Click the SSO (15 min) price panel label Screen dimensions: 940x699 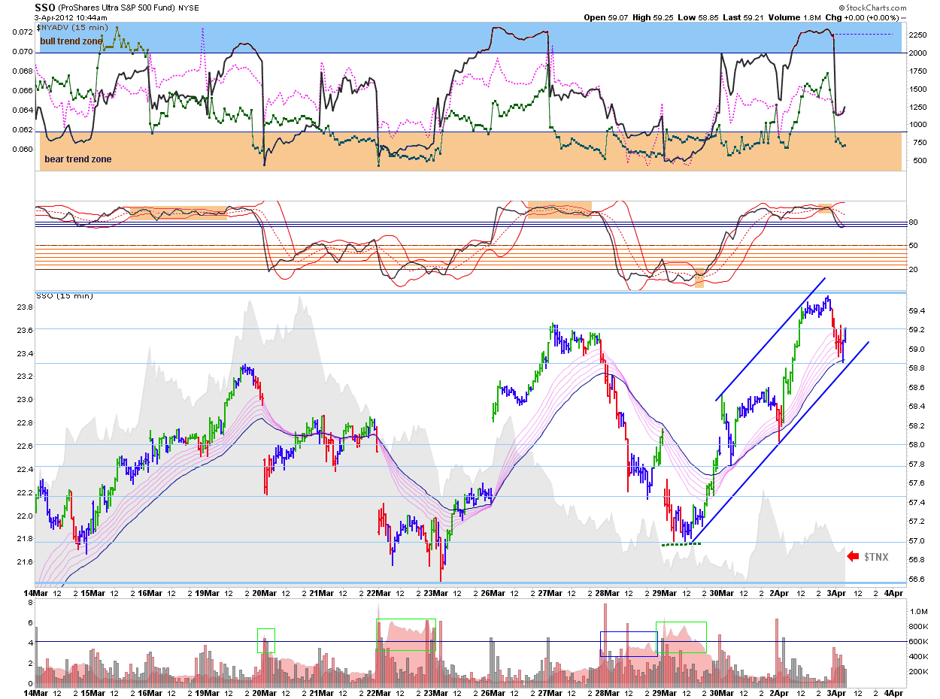pyautogui.click(x=64, y=296)
